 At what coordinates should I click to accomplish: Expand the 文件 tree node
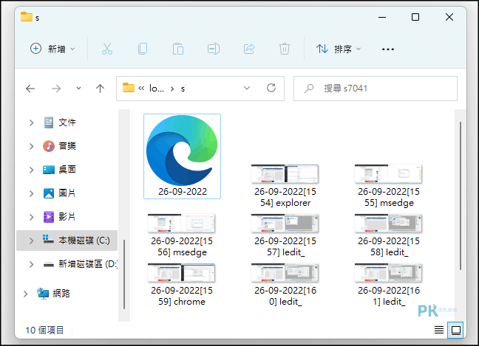click(31, 123)
